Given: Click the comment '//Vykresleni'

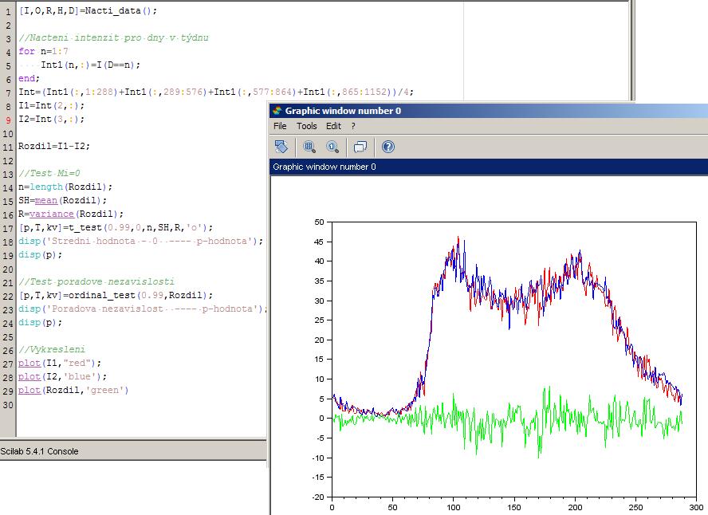Looking at the screenshot, I should 52,349.
